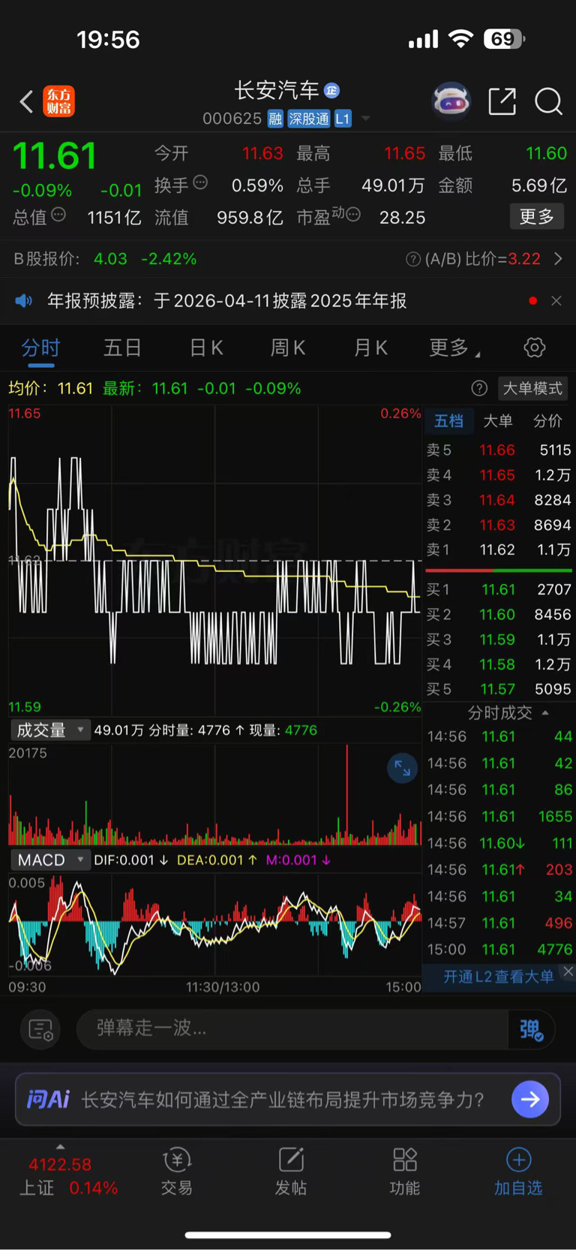The height and width of the screenshot is (1250, 576).
Task: Tap chart fullscreen expand icon
Action: tap(403, 768)
